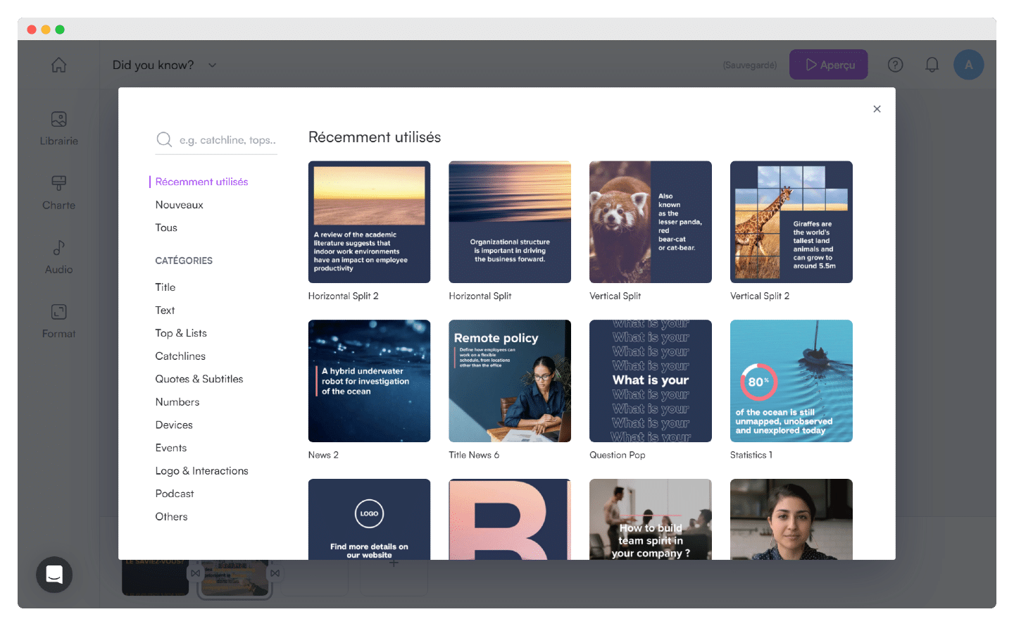Viewport: 1014px width, 626px height.
Task: Open the Librairie panel icon
Action: (x=59, y=119)
